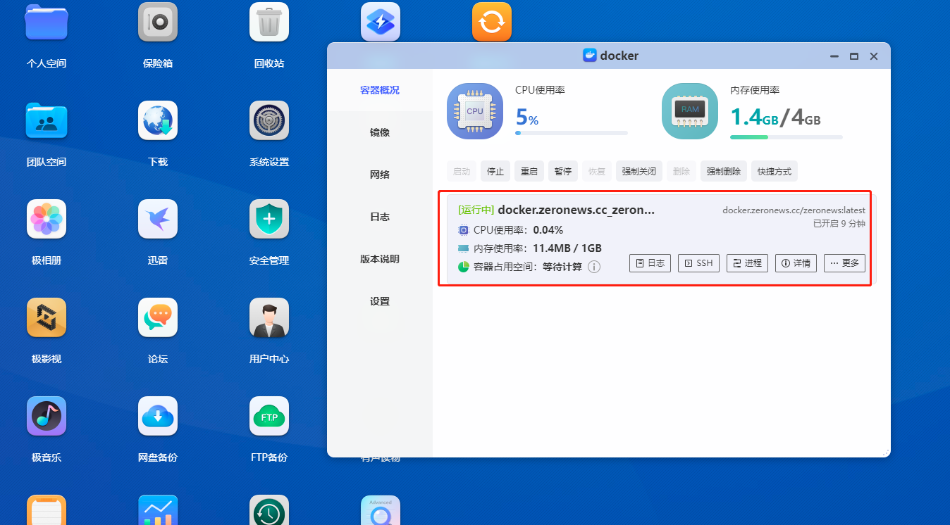
Task: Open the 版本说明 tab
Action: click(x=380, y=259)
